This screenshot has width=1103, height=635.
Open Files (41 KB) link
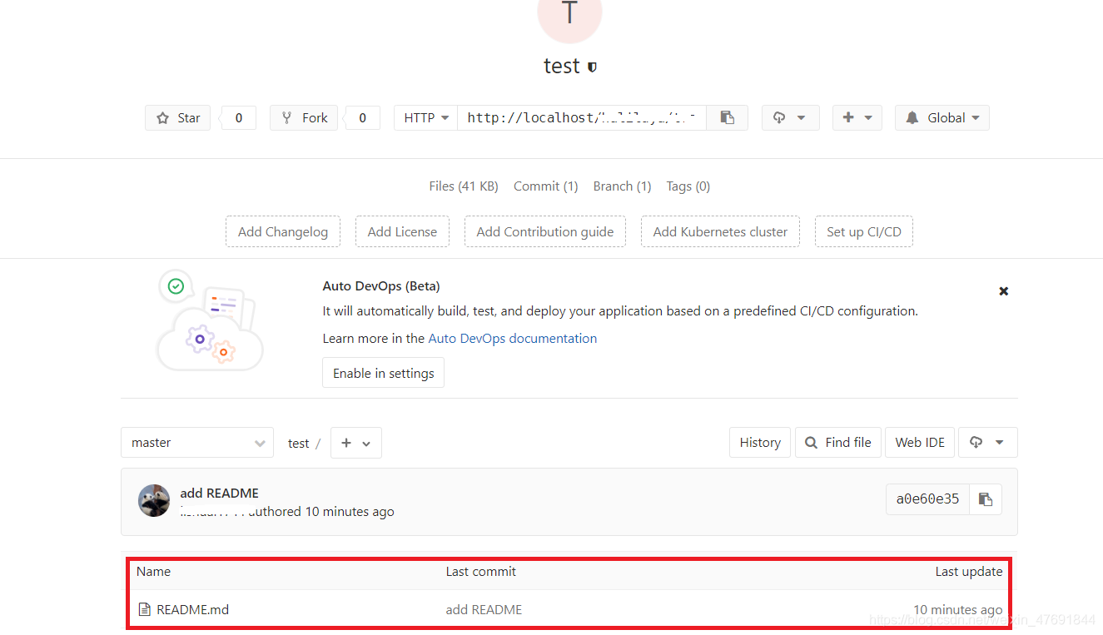click(x=464, y=186)
